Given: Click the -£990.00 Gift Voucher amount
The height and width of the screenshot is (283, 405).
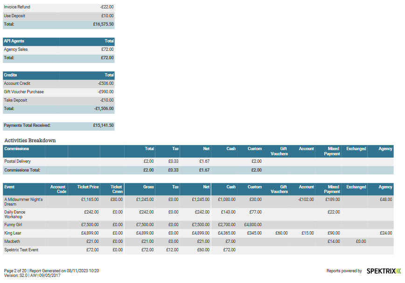Looking at the screenshot, I should [105, 92].
